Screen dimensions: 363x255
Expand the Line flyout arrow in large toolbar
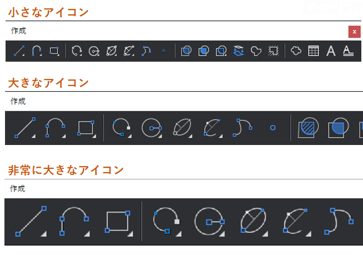tap(33, 136)
